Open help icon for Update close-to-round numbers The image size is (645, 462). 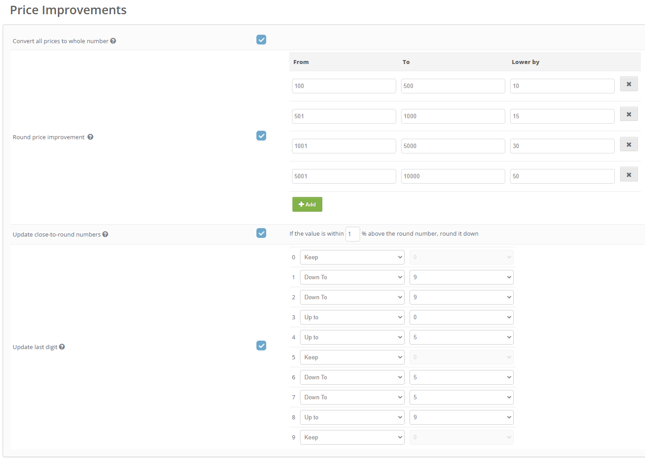tap(105, 234)
